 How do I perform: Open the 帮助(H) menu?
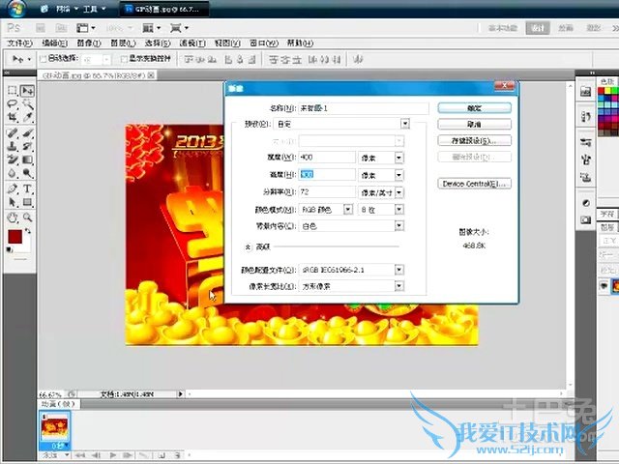point(300,43)
